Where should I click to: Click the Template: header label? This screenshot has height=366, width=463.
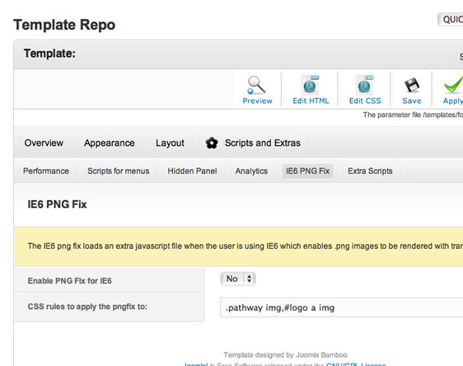[x=49, y=54]
